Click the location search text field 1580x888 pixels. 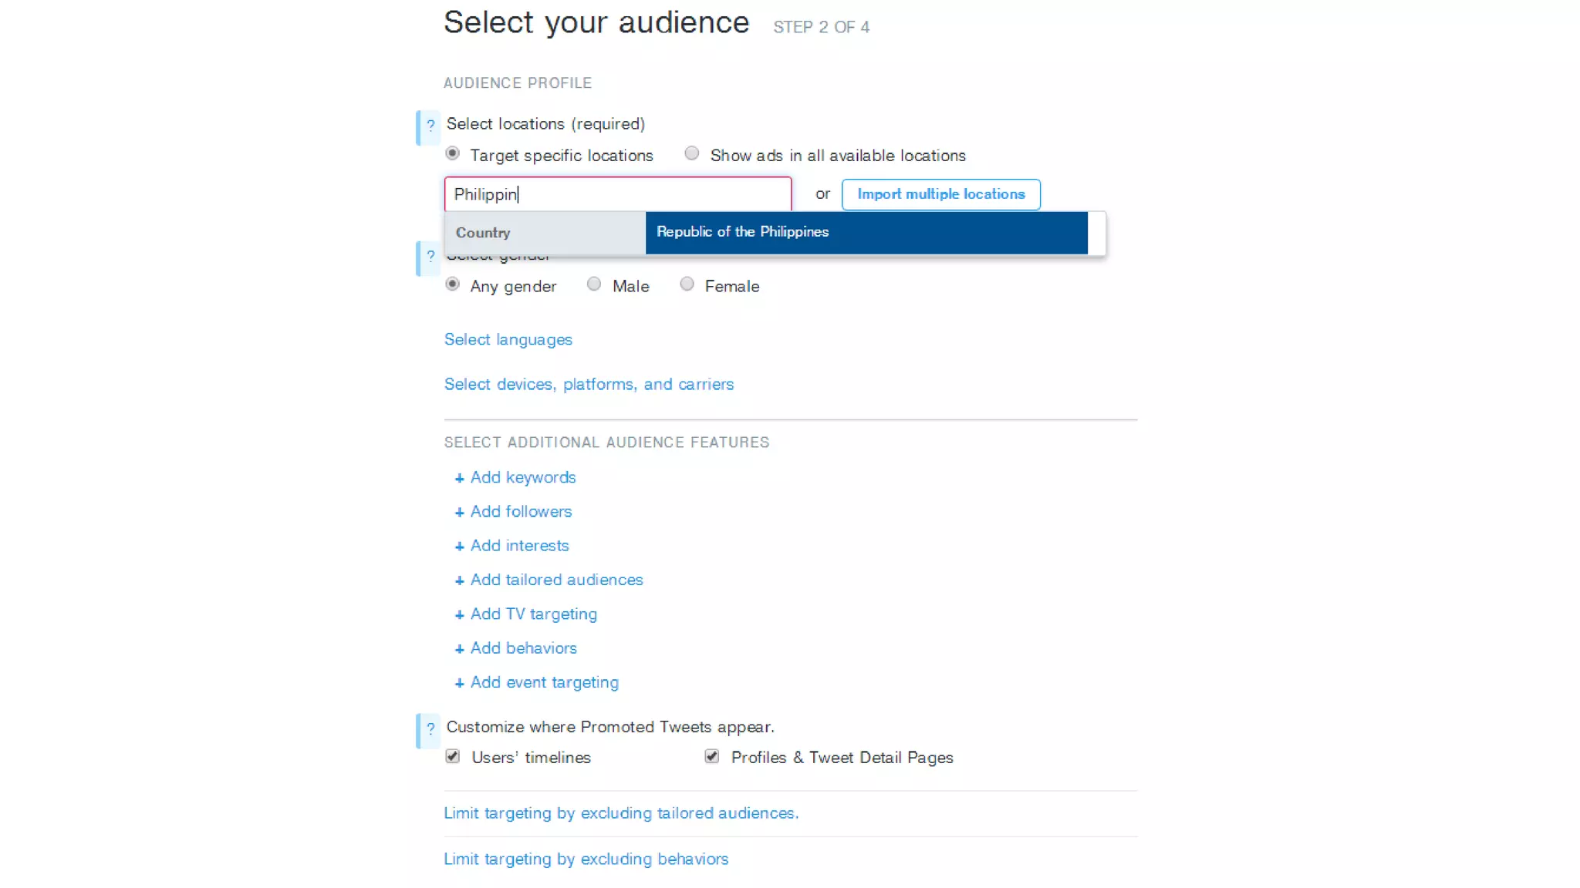click(617, 194)
